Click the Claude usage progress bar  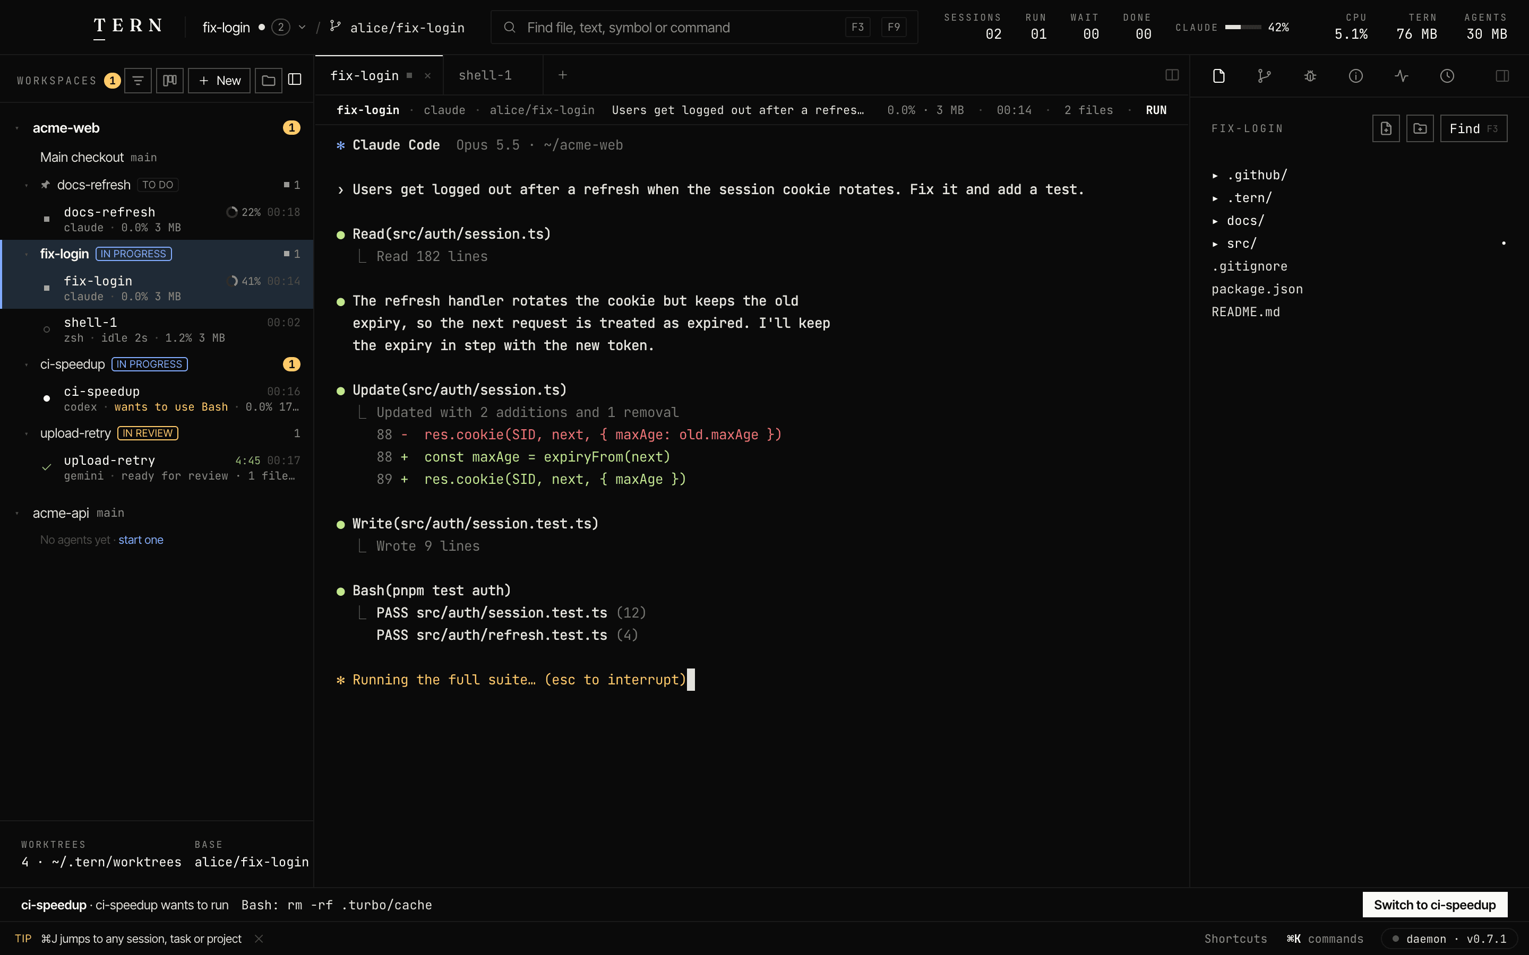coord(1243,27)
